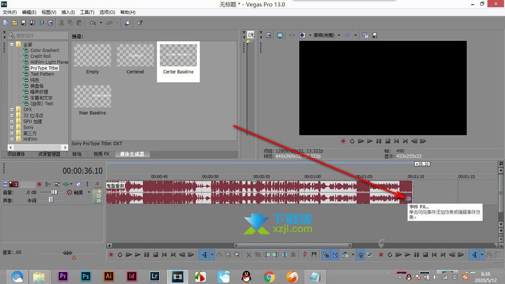
Task: Expand the GPU 加速 folder
Action: click(12, 121)
